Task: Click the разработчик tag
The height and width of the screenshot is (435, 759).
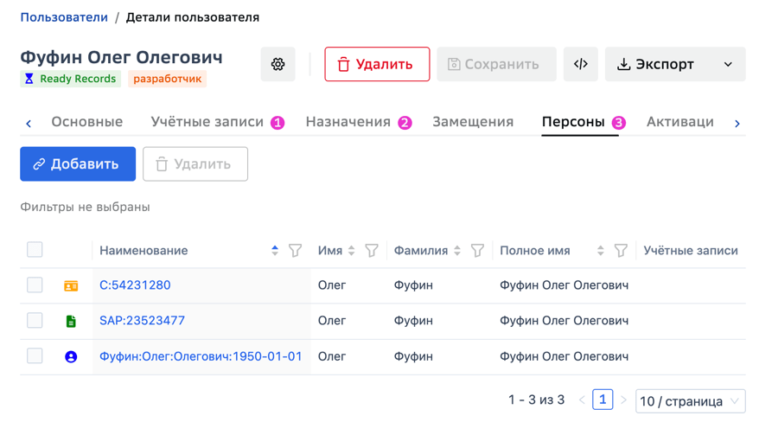Action: 168,79
